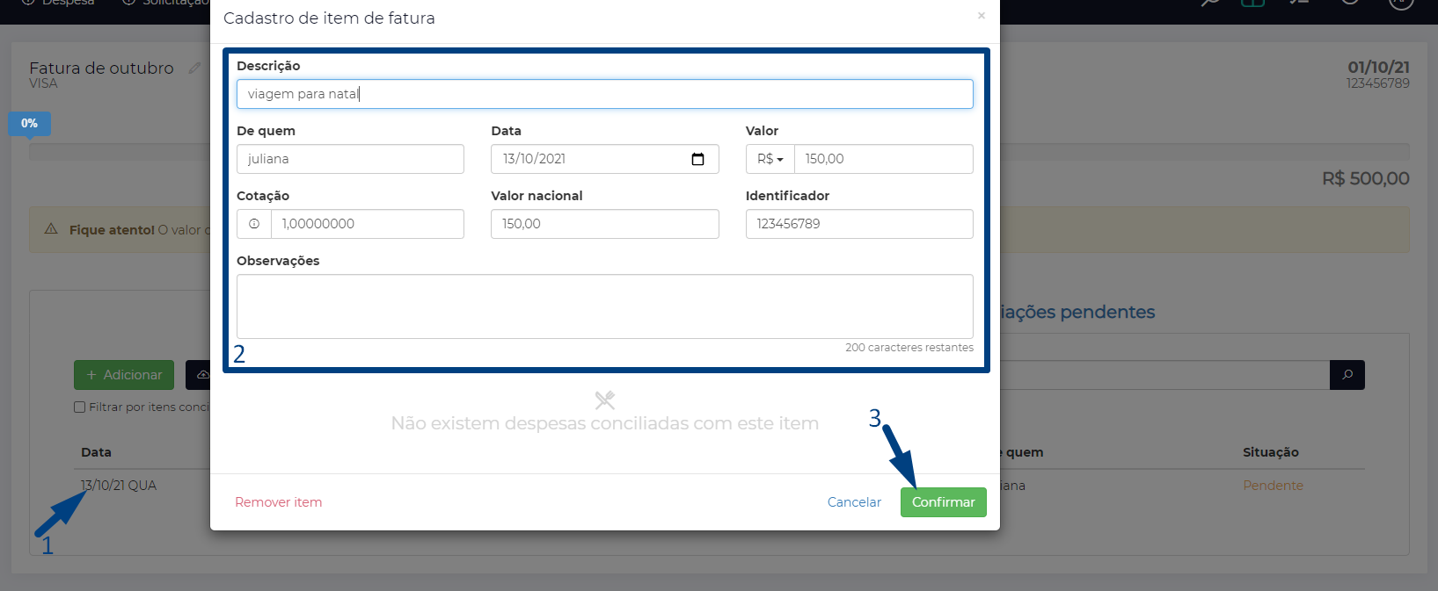Click the Cadastro de item de fatura title
Image resolution: width=1438 pixels, height=591 pixels.
coord(329,18)
